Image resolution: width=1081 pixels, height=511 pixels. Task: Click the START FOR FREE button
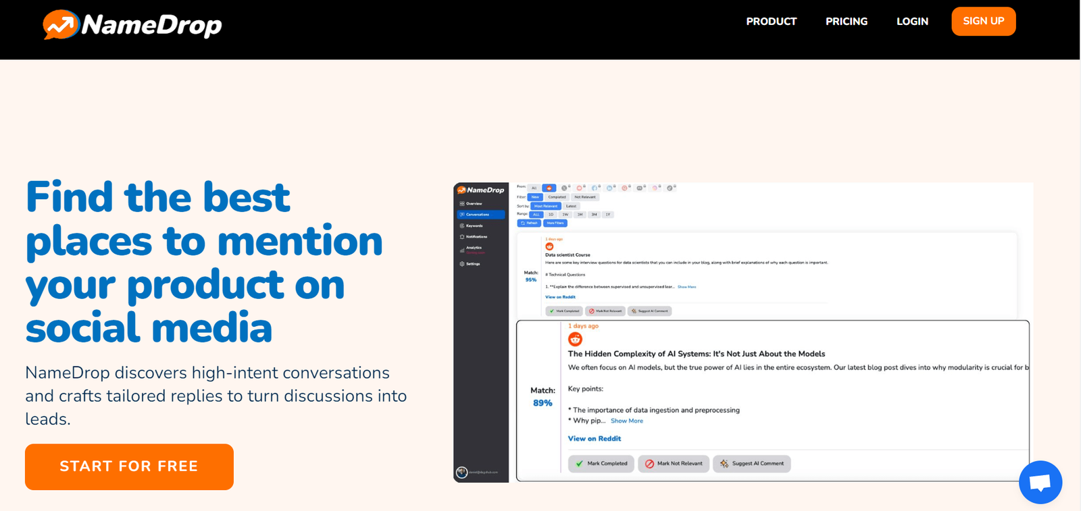[x=129, y=466]
